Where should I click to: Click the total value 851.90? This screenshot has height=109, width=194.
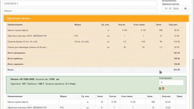pos(177,70)
